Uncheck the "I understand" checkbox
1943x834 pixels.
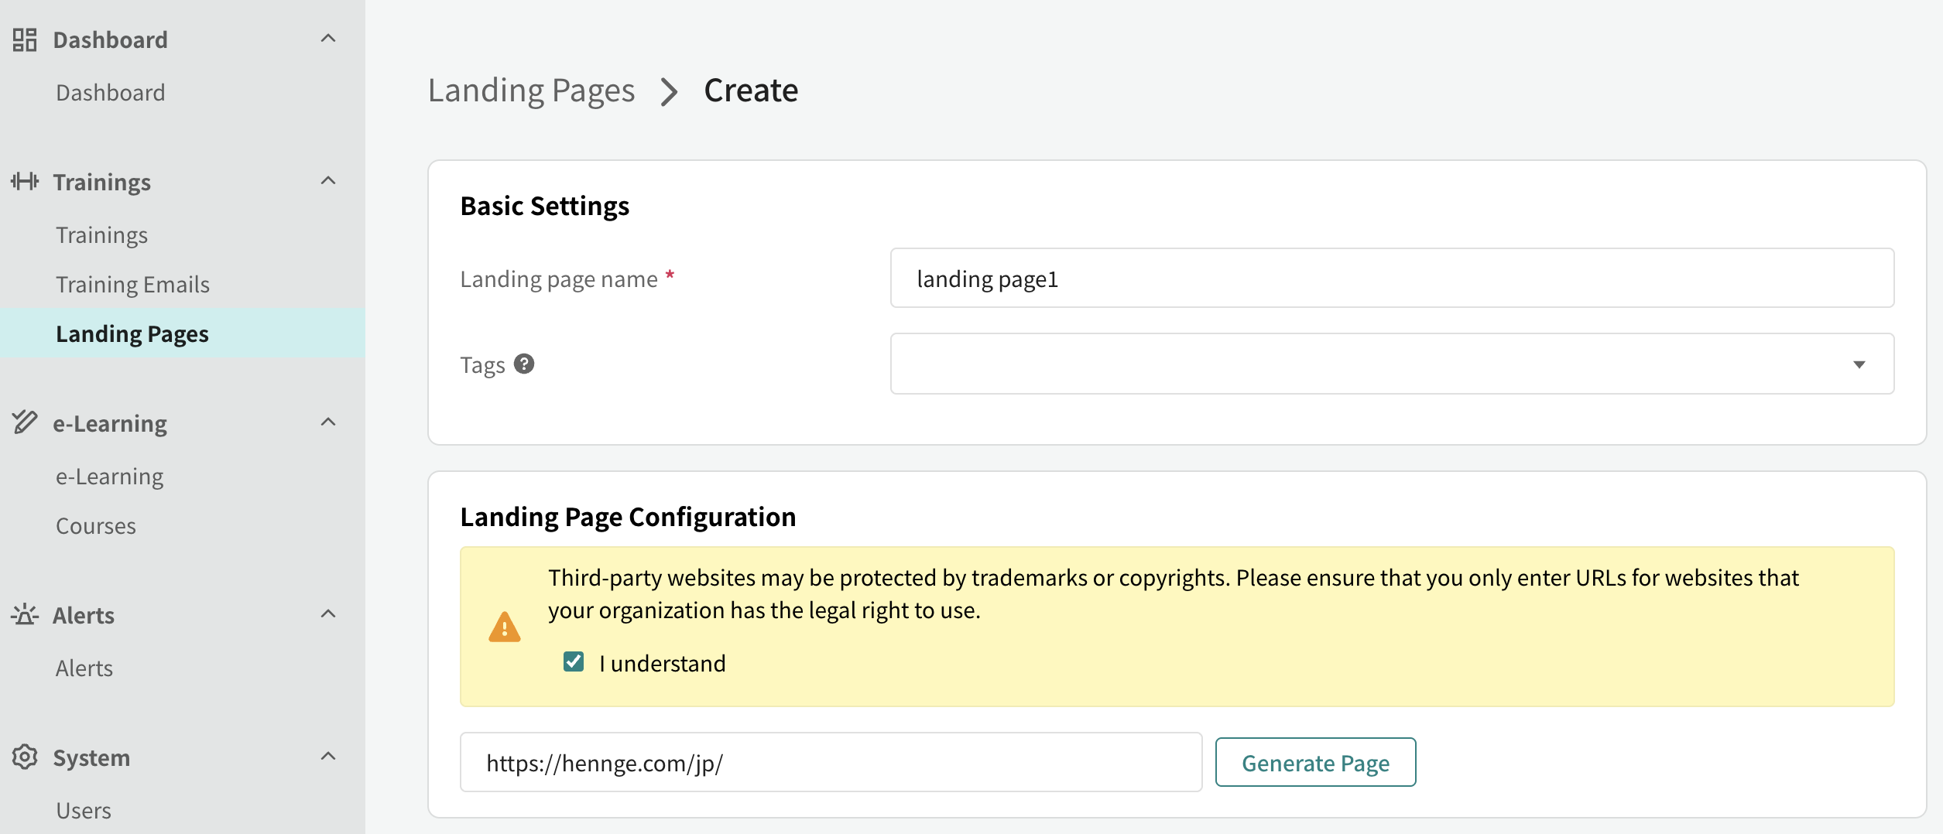pos(574,662)
